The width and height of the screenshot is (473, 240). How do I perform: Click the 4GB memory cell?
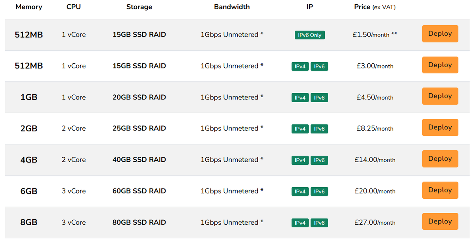click(29, 160)
